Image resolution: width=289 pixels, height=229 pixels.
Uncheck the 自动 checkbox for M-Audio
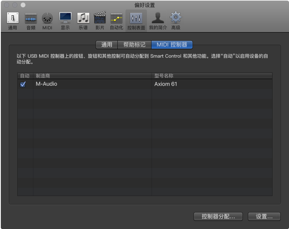23,84
